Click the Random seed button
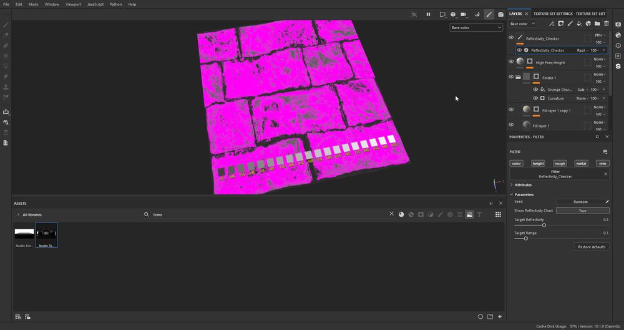Screen dimensions: 624x330 coord(580,202)
